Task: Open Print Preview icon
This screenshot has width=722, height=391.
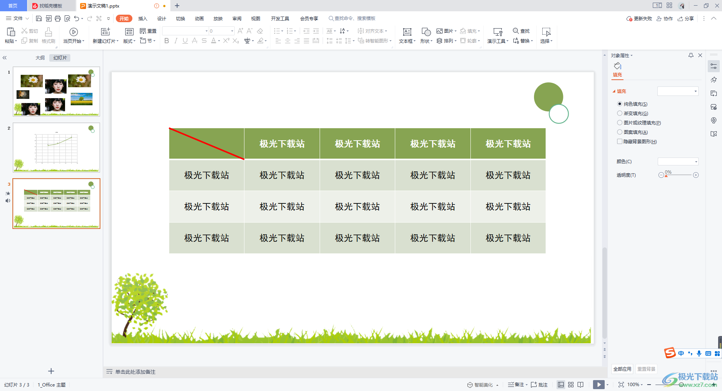Action: tap(67, 18)
